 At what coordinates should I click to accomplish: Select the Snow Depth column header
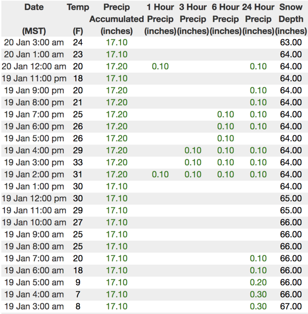point(291,19)
